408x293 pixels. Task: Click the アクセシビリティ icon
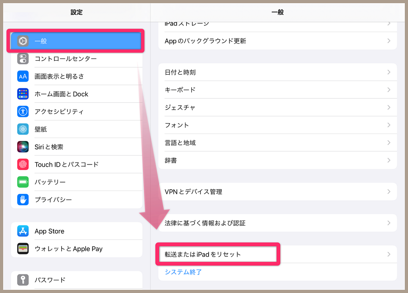23,111
